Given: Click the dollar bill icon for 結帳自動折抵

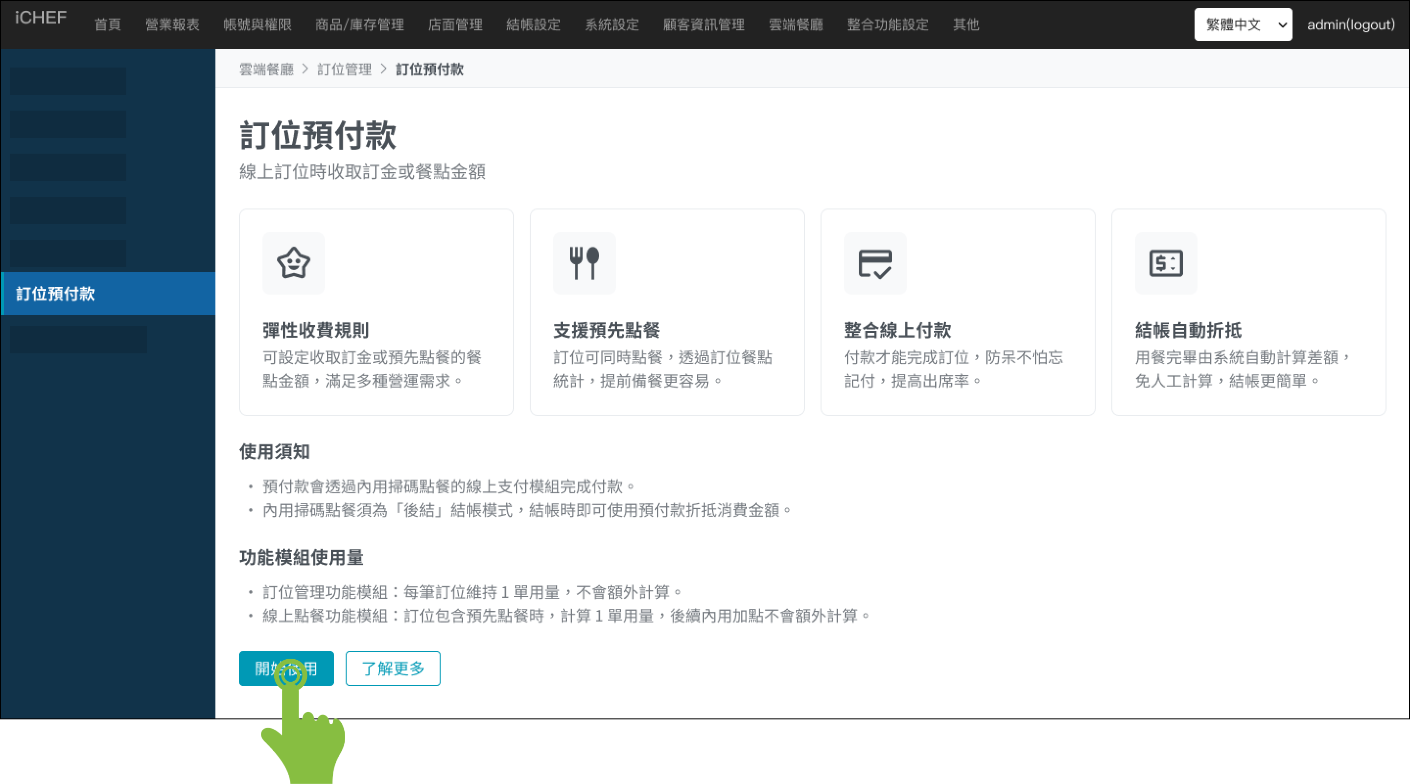Looking at the screenshot, I should click(x=1165, y=263).
